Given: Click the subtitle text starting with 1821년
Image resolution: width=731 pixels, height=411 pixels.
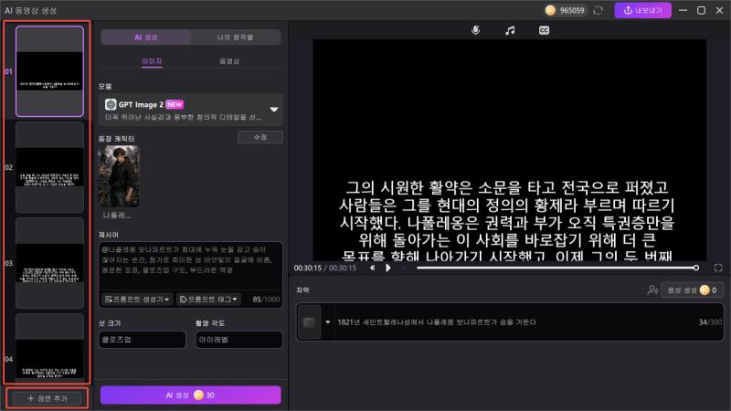Looking at the screenshot, I should coord(437,322).
